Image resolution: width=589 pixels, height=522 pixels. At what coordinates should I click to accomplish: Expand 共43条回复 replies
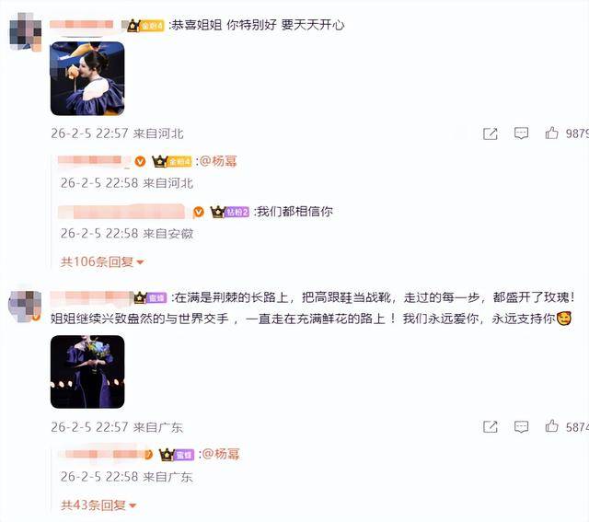pyautogui.click(x=98, y=505)
